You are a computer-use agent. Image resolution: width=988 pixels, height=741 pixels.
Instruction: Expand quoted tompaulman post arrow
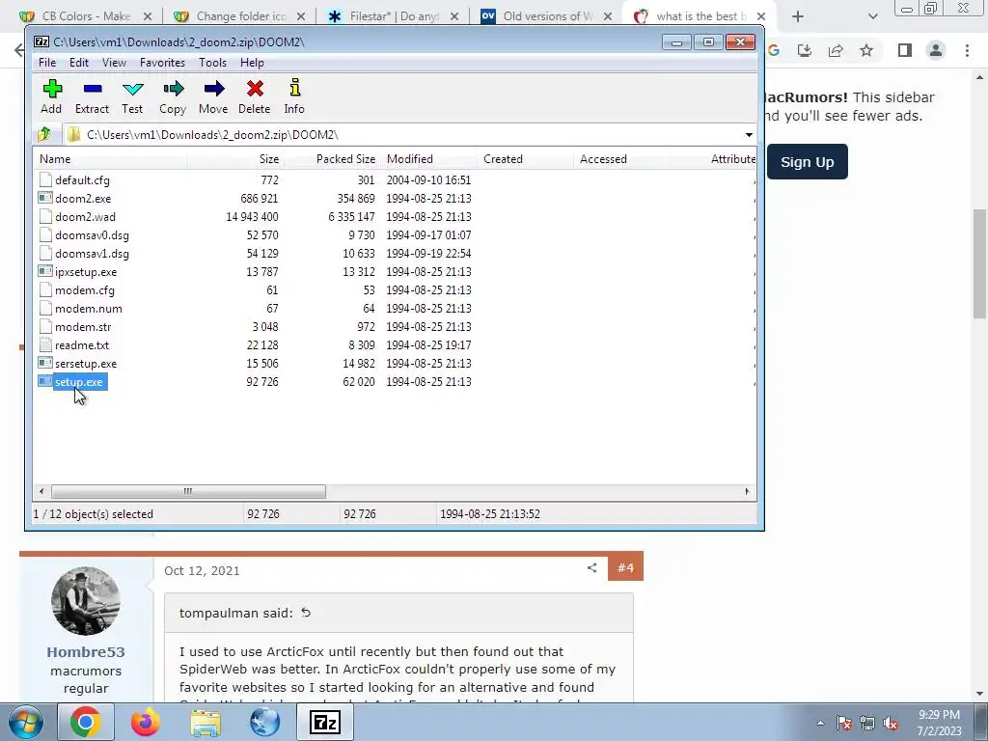pyautogui.click(x=306, y=613)
